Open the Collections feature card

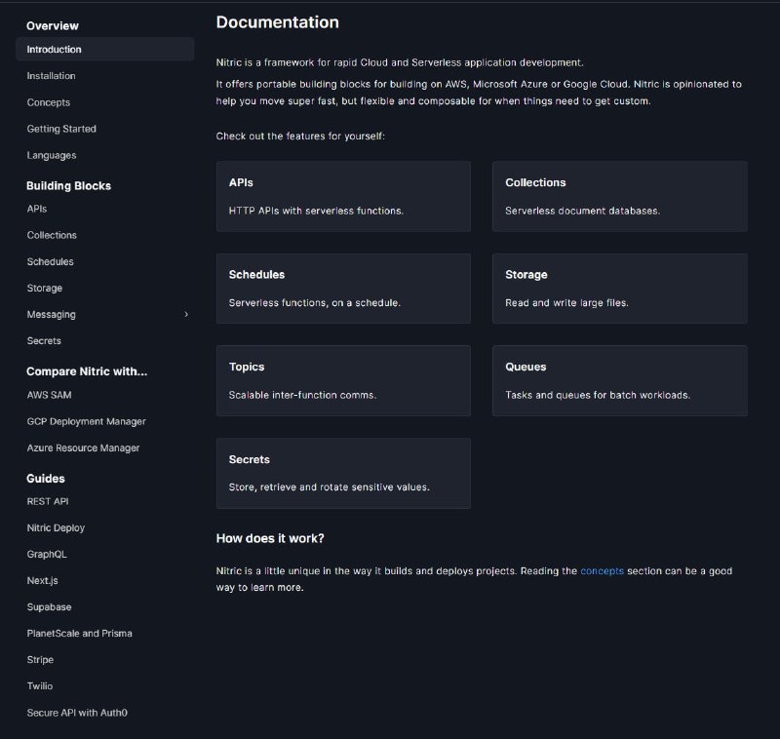(619, 196)
